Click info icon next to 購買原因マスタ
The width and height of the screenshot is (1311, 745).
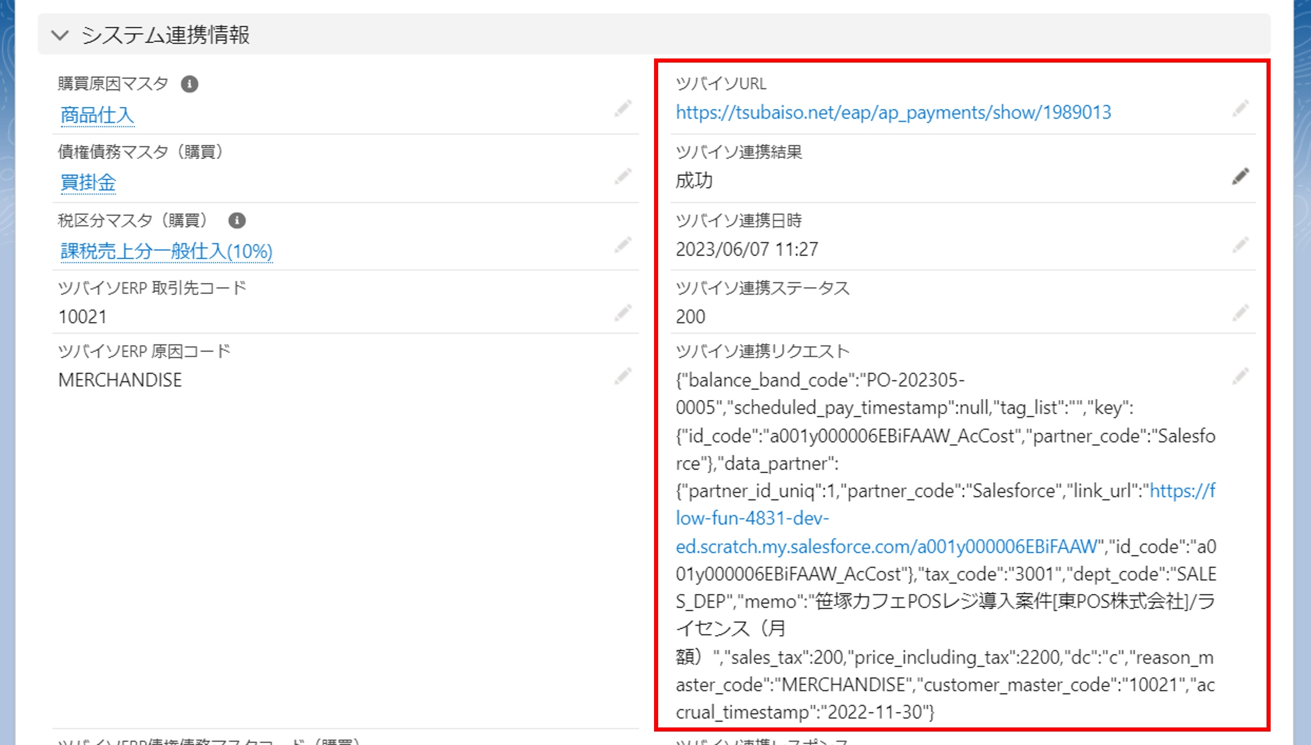(189, 84)
